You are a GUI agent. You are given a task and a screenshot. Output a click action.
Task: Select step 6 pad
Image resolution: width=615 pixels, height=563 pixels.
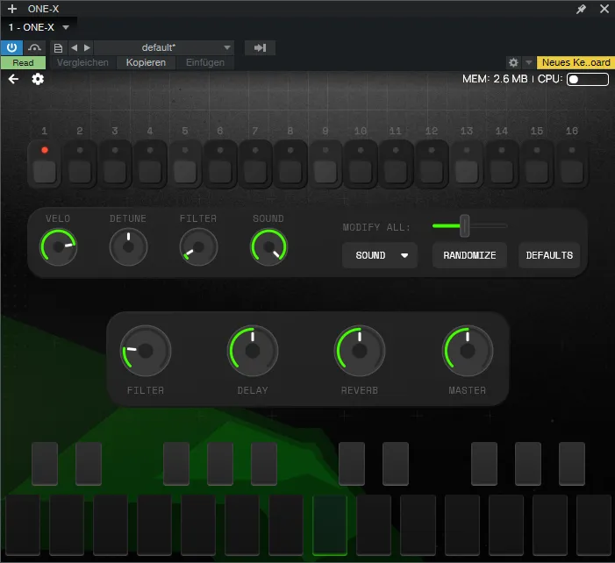click(220, 164)
